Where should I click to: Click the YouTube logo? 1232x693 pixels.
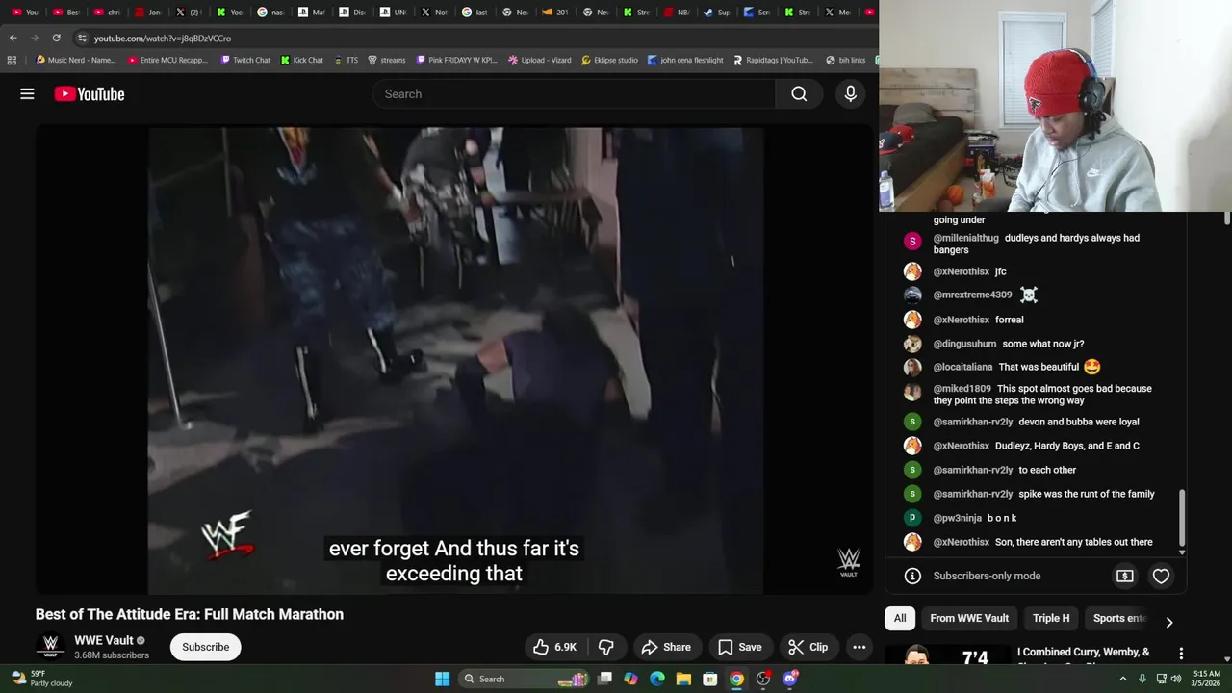90,93
